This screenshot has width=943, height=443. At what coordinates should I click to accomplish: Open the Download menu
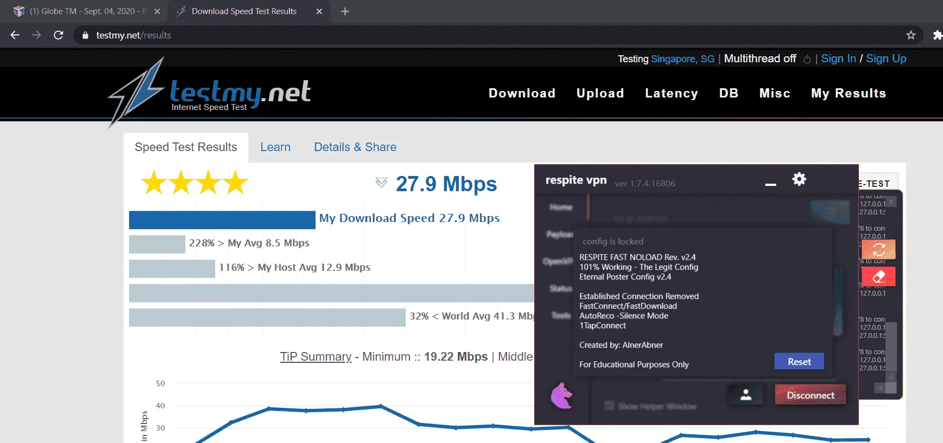(522, 93)
